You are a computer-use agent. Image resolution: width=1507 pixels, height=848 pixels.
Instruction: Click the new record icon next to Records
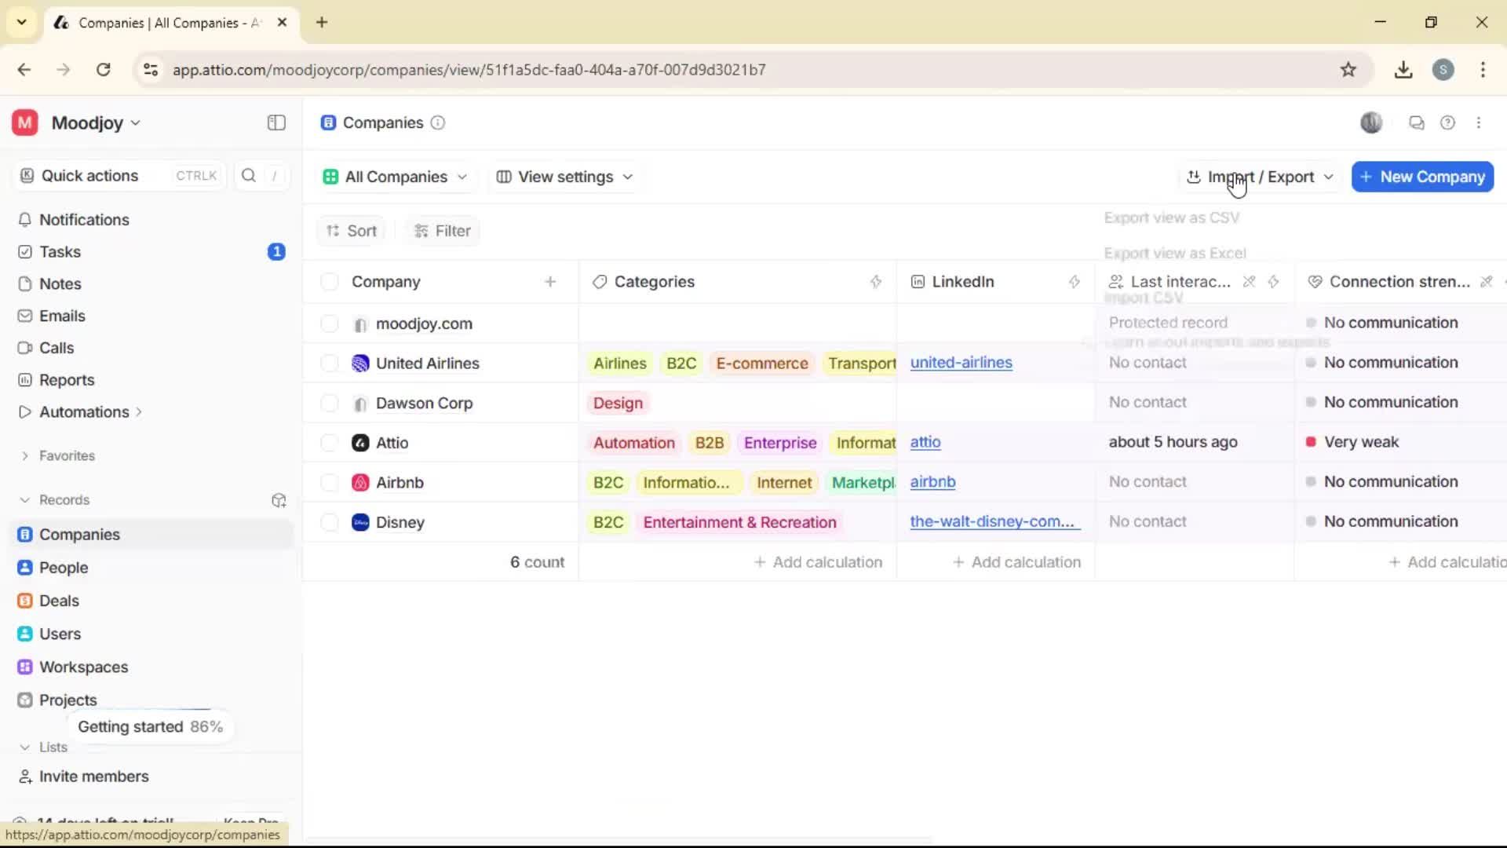point(279,500)
